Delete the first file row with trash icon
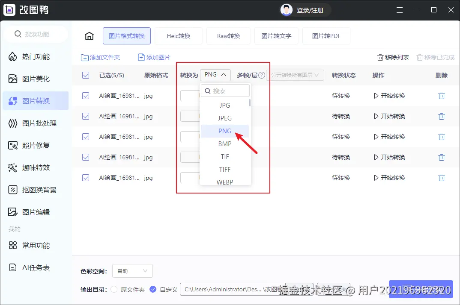The height and width of the screenshot is (305, 460). coord(442,96)
